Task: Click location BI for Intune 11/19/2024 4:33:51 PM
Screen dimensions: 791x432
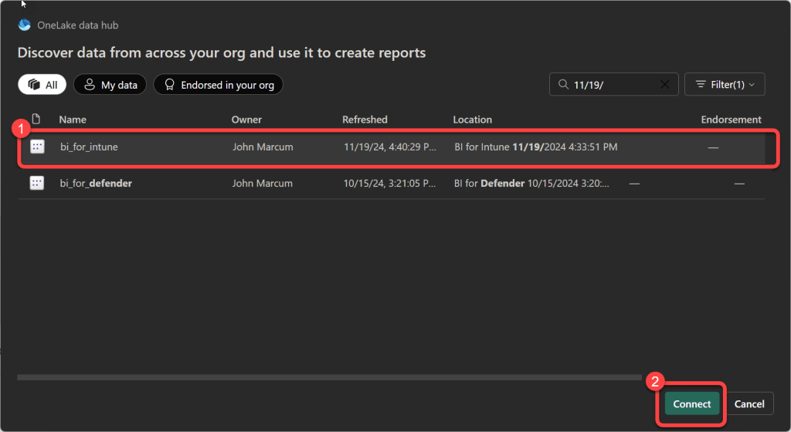Action: pyautogui.click(x=536, y=147)
